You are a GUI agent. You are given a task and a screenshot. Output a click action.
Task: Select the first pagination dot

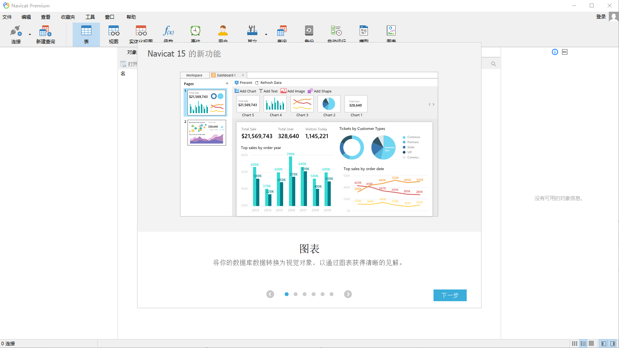(x=287, y=294)
